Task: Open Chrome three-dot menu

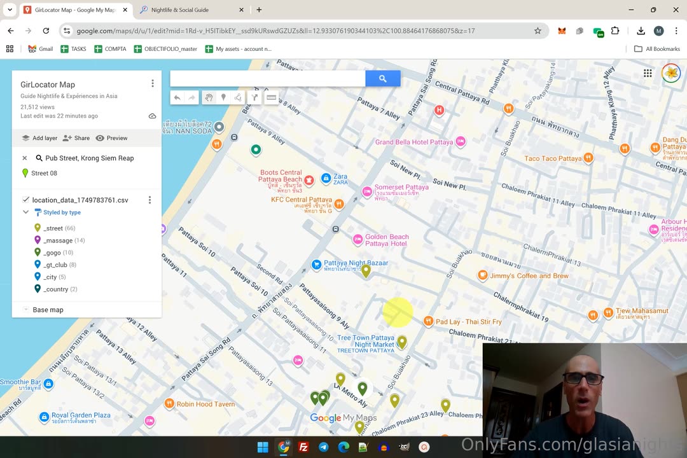Action: coord(676,31)
